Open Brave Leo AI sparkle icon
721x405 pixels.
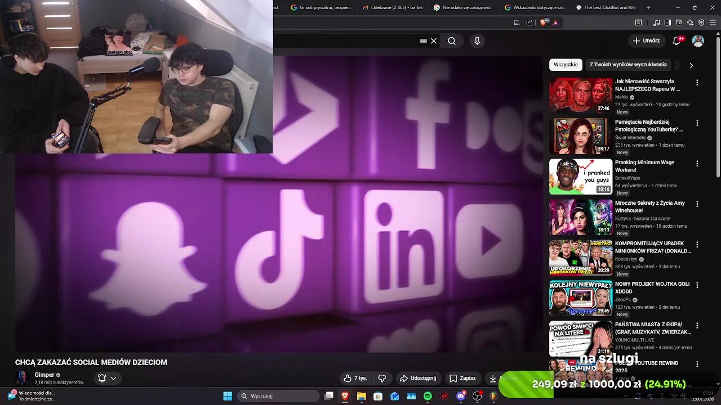690,22
